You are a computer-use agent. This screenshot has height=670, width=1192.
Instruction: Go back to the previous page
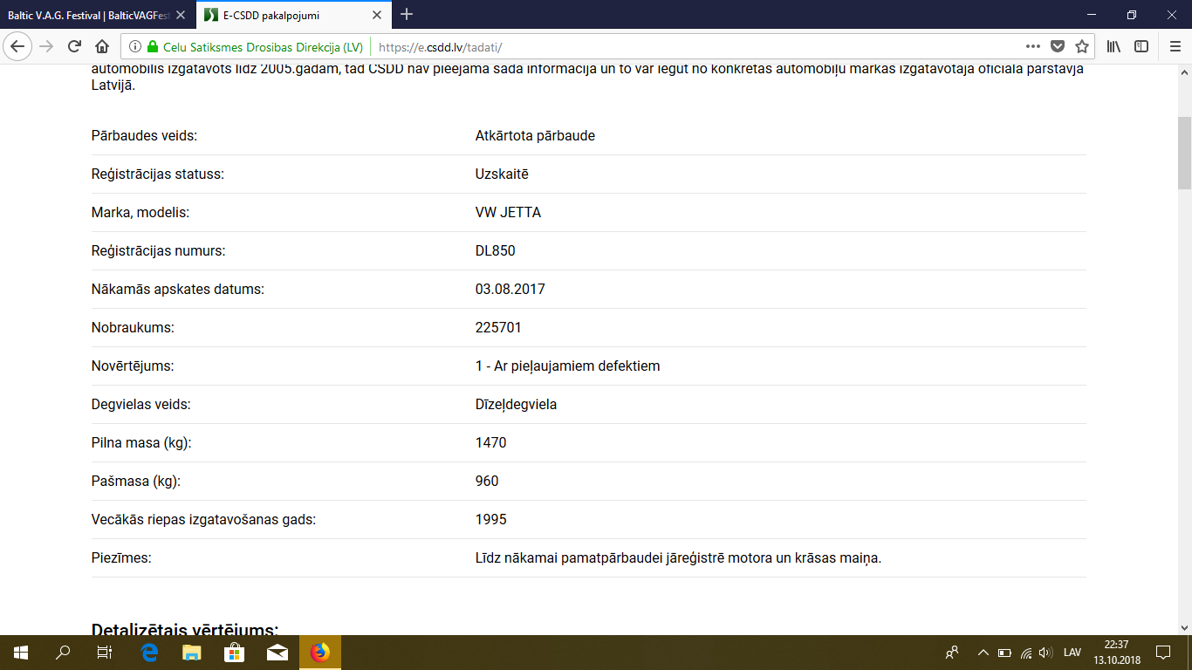(x=19, y=46)
